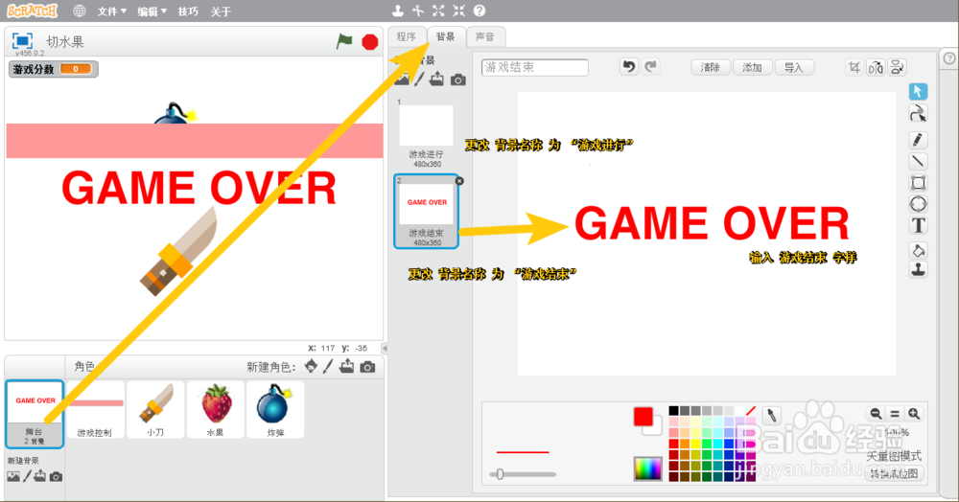The height and width of the screenshot is (502, 959).
Task: Choose the Line tool
Action: (918, 161)
